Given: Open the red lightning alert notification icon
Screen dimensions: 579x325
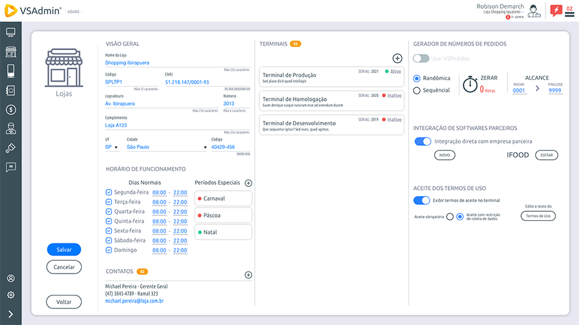Looking at the screenshot, I should pyautogui.click(x=556, y=10).
